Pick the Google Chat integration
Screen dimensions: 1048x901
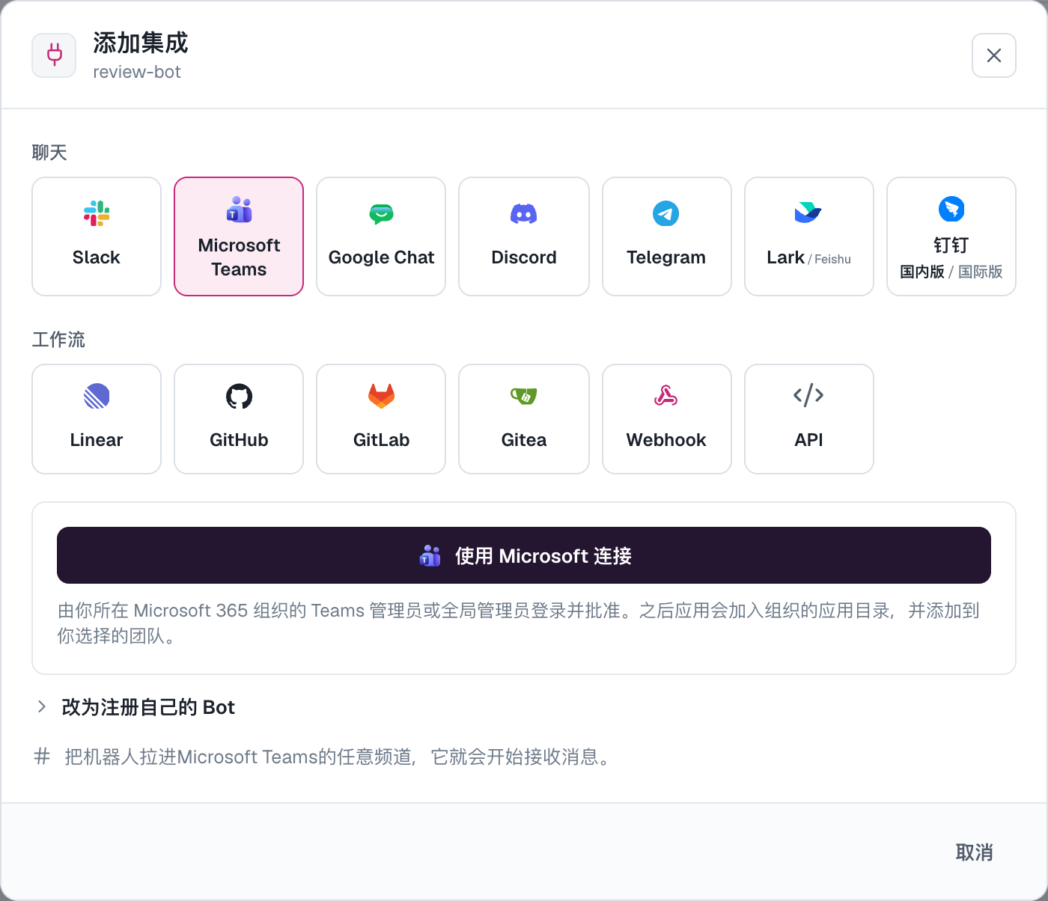click(381, 236)
